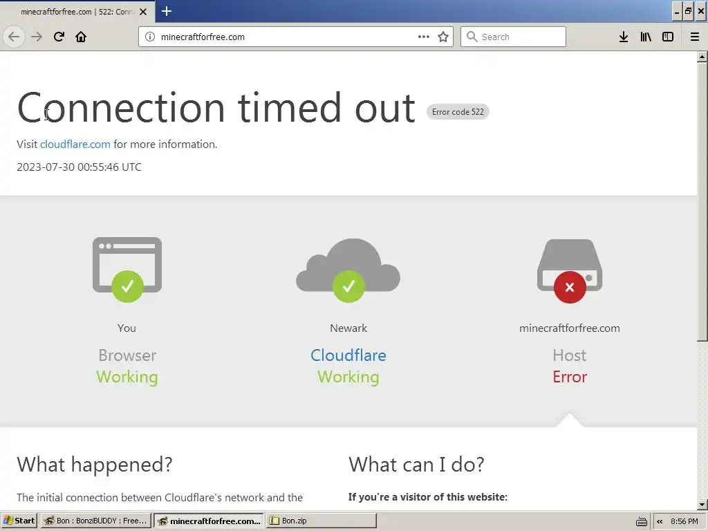Image resolution: width=708 pixels, height=531 pixels.
Task: Click the red Error status text
Action: (570, 377)
